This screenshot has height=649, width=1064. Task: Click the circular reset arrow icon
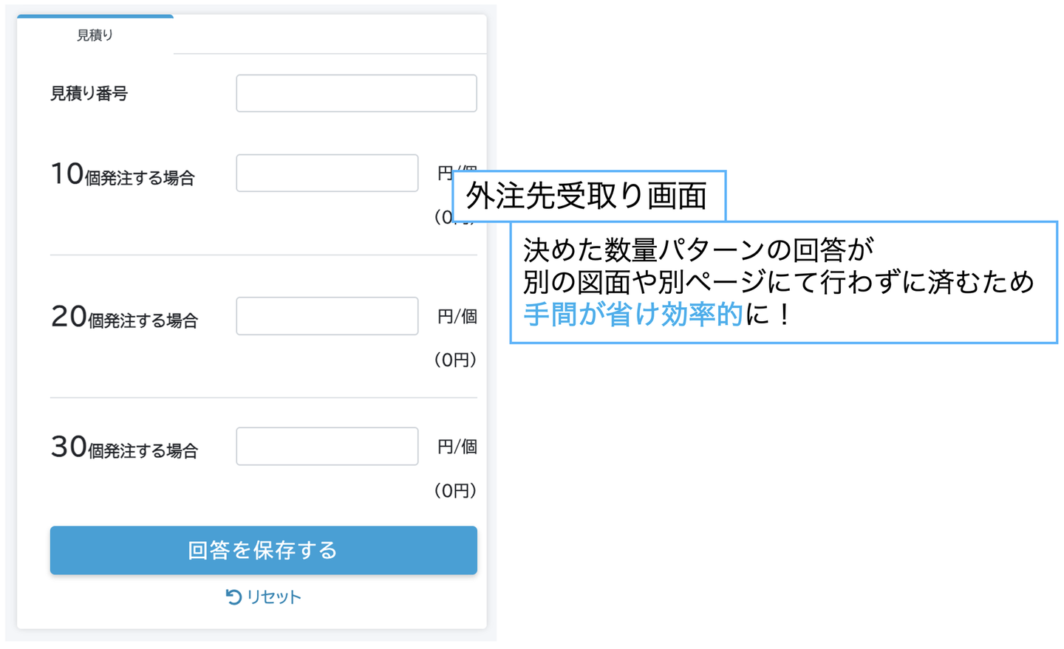tap(233, 597)
